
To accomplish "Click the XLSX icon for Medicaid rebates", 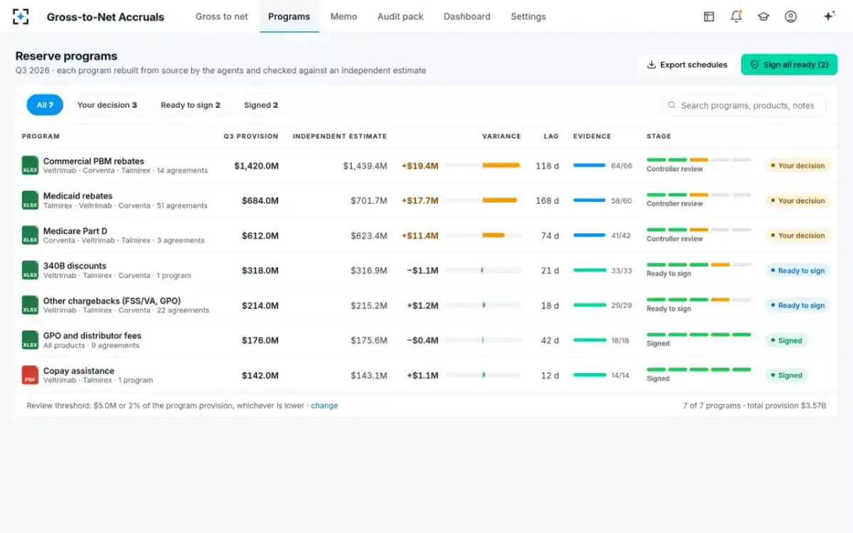I will point(30,200).
